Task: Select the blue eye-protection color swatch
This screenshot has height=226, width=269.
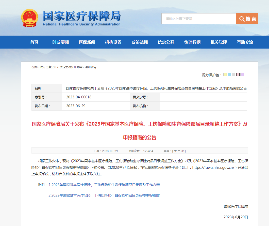Action: [x=229, y=74]
